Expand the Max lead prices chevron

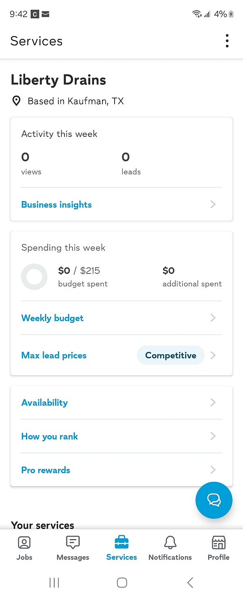[x=213, y=355]
